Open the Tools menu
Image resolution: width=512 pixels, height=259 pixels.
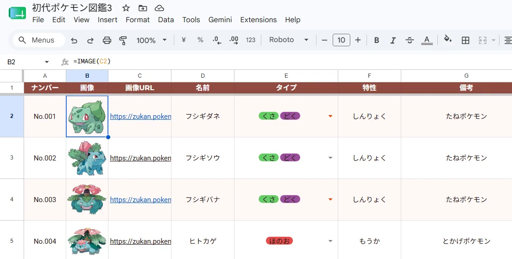tap(191, 19)
